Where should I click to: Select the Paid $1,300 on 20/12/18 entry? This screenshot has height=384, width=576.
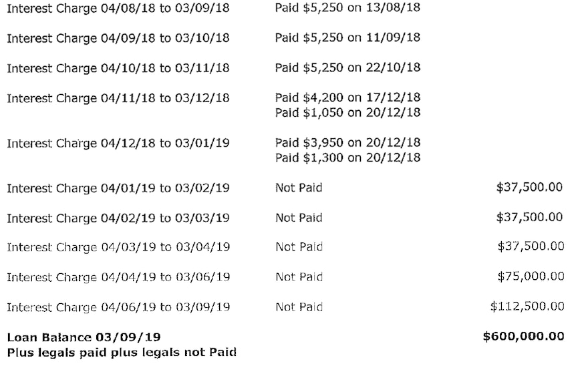pos(347,158)
